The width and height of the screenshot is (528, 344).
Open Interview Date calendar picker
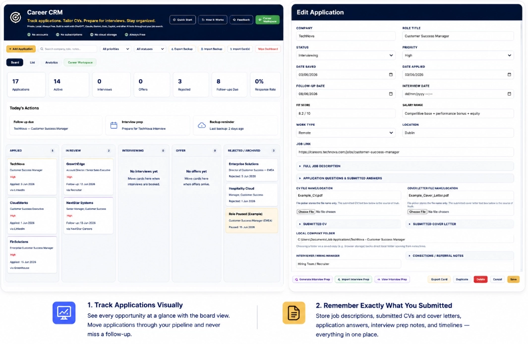(509, 94)
